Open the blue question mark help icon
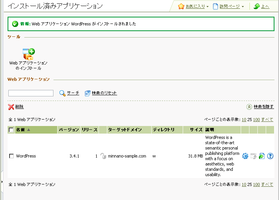Viewport: 279px width, 200px height. 270,156
